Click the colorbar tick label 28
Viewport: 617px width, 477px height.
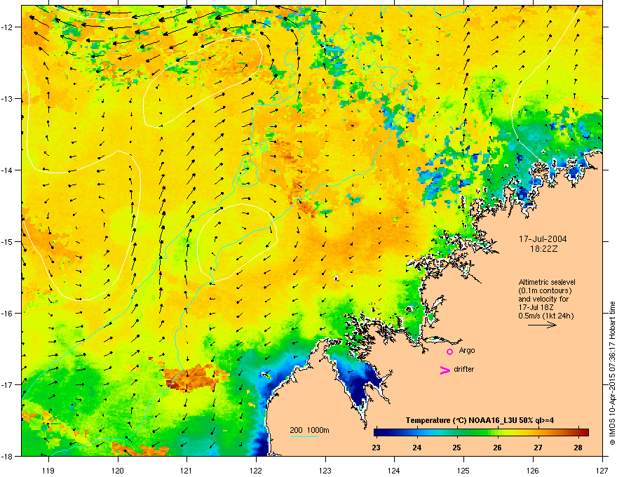(x=578, y=448)
